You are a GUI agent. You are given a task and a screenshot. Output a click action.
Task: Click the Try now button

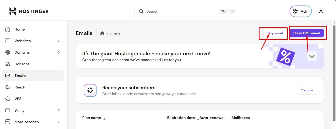coord(307,90)
